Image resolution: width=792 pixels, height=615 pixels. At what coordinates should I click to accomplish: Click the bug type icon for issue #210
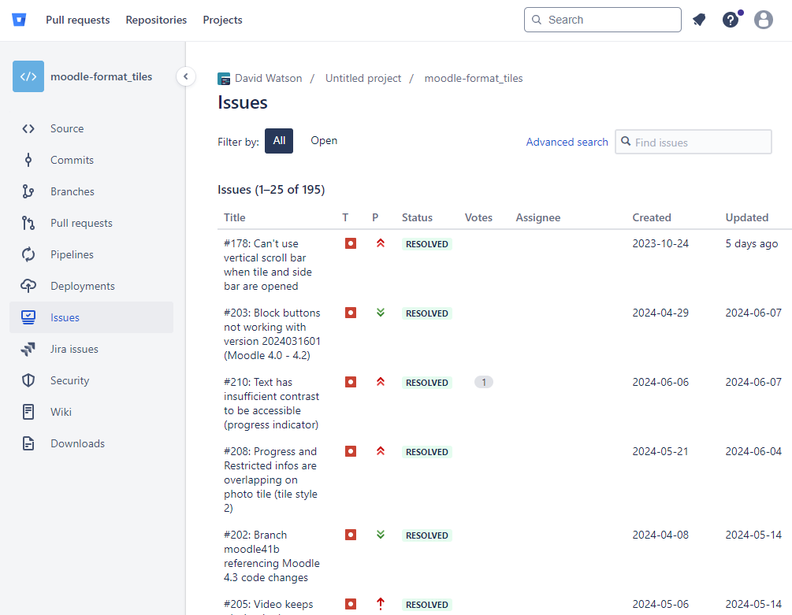coord(351,382)
